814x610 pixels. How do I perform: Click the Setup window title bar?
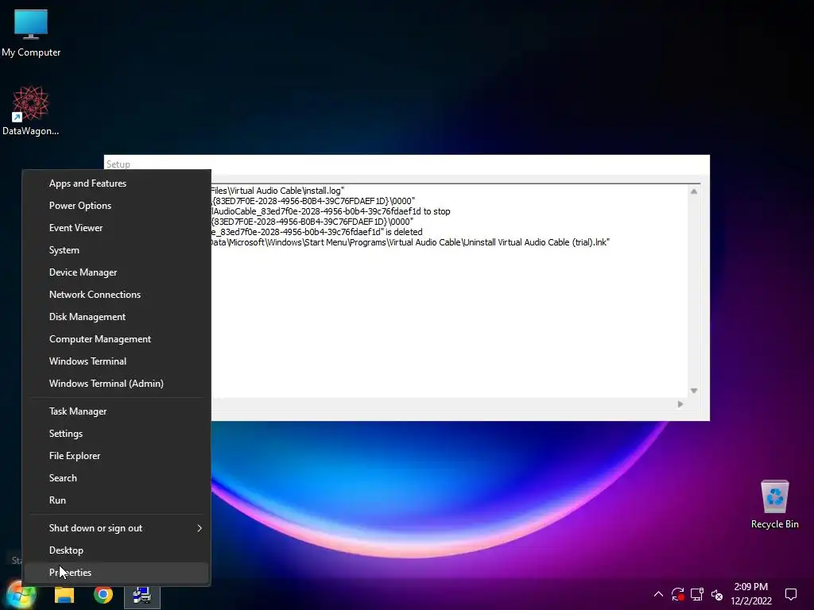pos(406,164)
